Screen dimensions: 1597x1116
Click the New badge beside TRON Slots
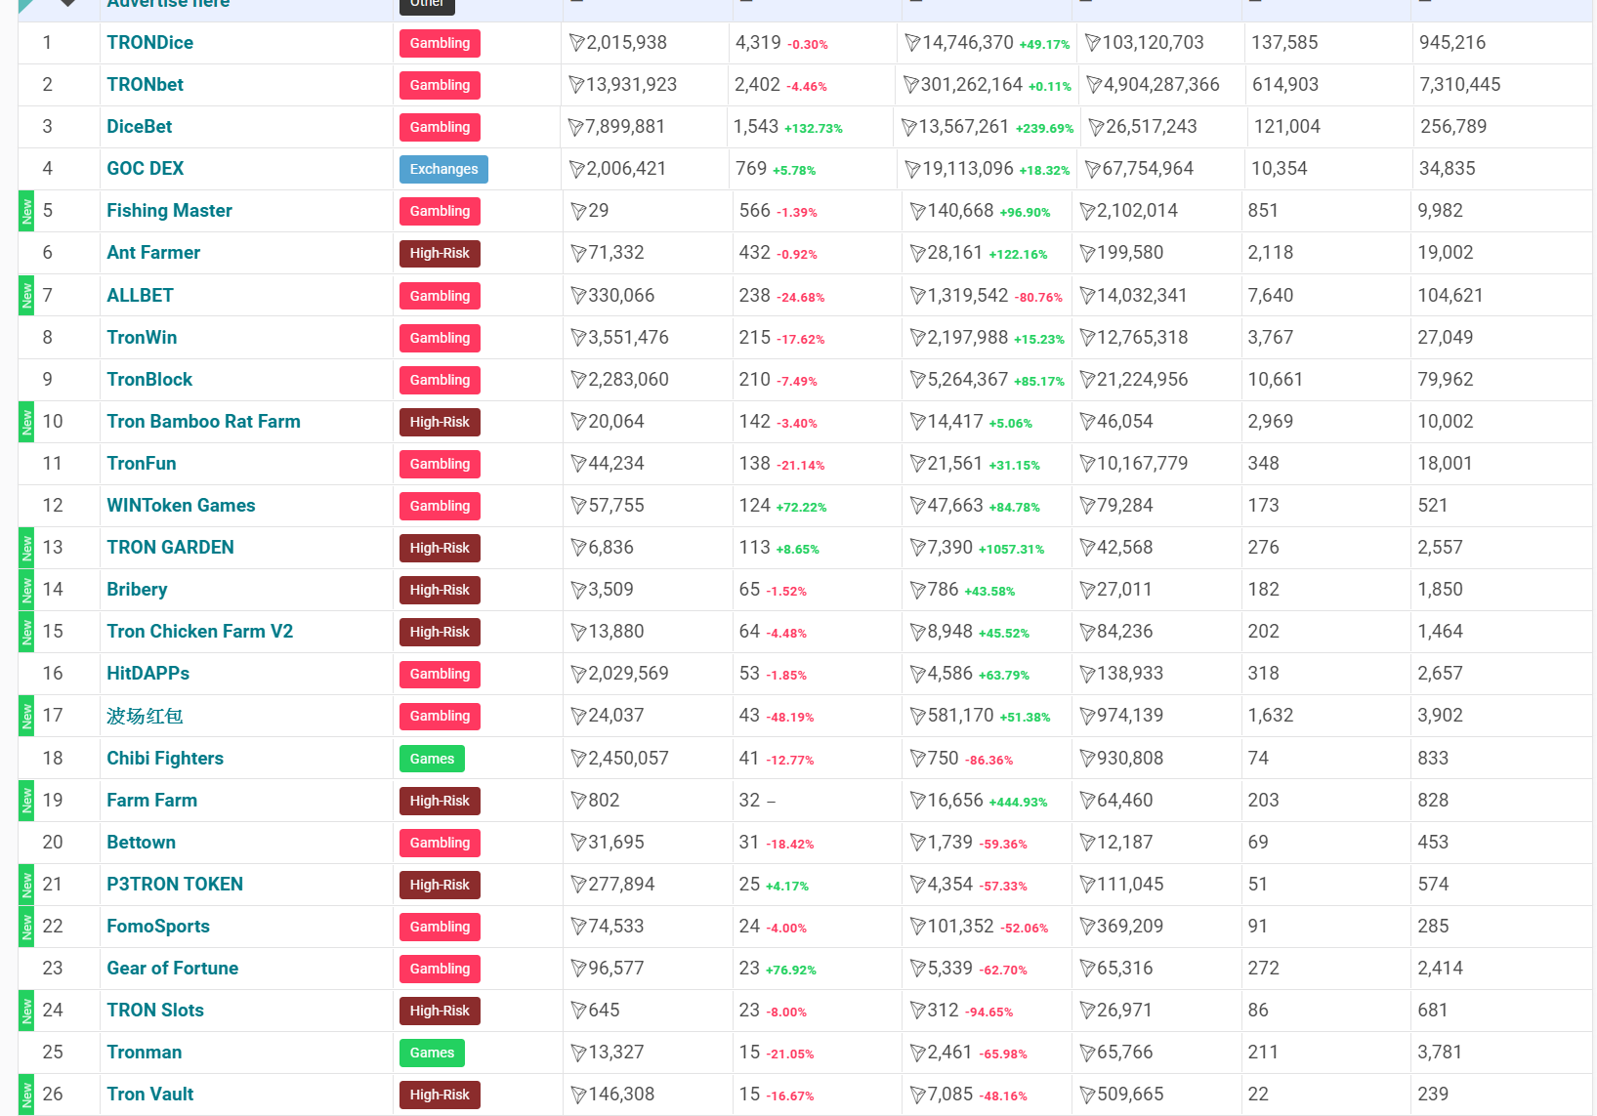coord(26,1011)
